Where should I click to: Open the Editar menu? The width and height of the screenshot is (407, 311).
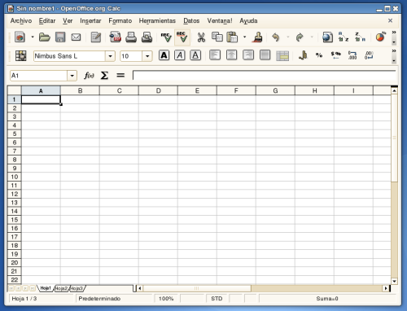click(x=47, y=20)
